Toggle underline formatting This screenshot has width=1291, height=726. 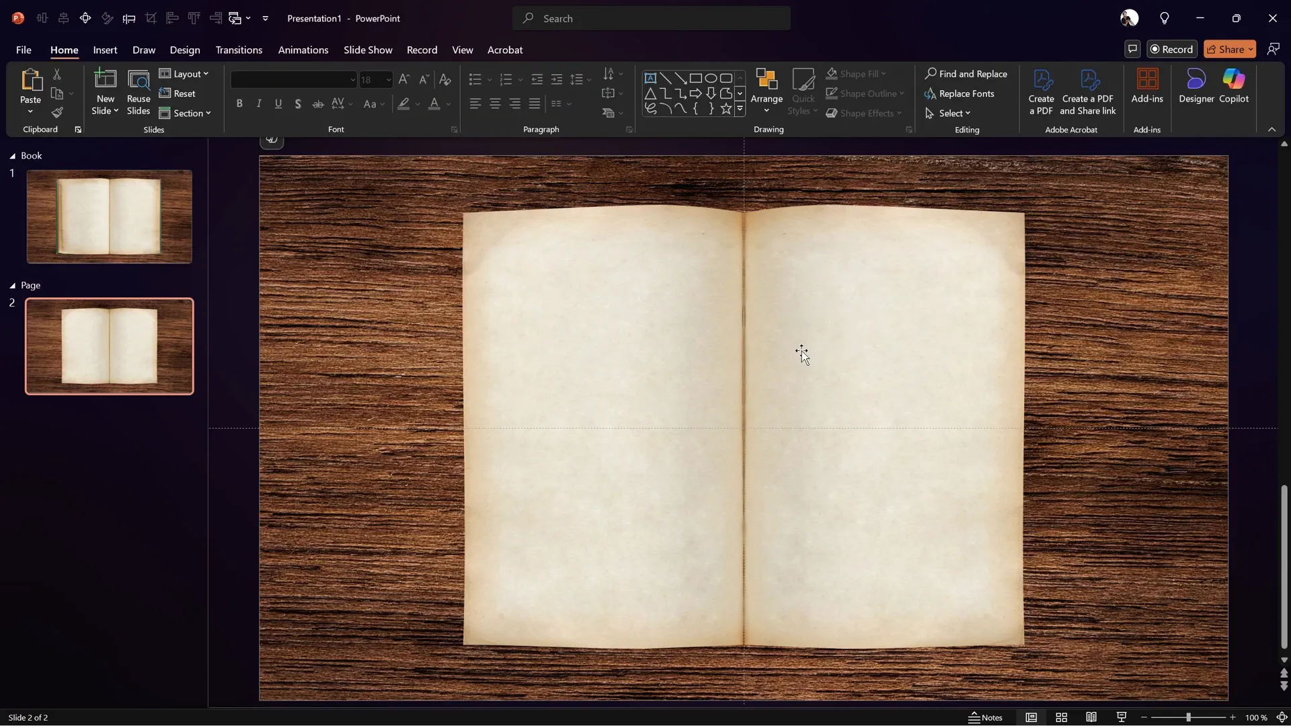pos(278,104)
